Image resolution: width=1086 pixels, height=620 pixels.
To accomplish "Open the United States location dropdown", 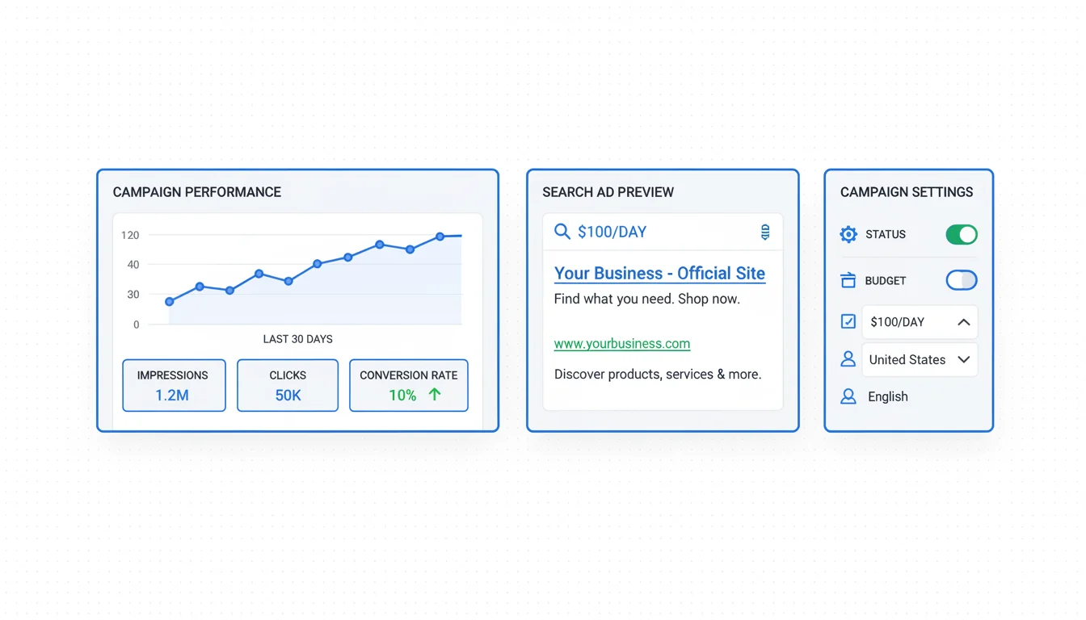I will [919, 360].
